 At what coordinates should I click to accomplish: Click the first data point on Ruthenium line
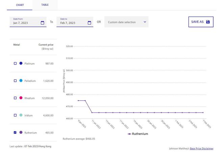78,101
